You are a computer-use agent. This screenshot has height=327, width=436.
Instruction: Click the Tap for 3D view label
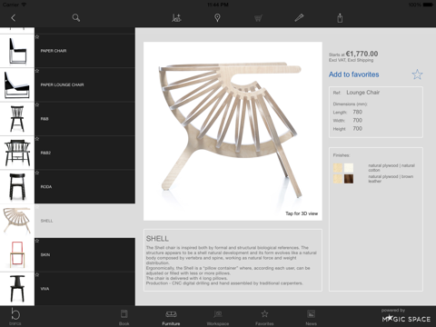click(302, 213)
